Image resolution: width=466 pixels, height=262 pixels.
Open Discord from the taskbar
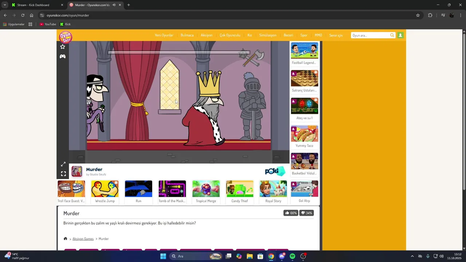tap(282, 256)
